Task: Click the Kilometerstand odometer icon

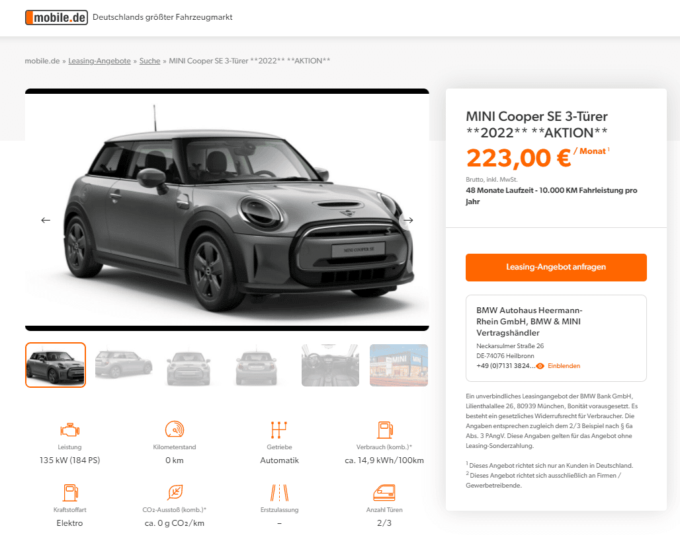Action: [175, 429]
